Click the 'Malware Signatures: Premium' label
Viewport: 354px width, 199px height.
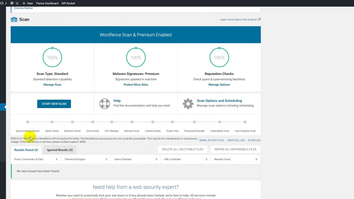pos(136,74)
